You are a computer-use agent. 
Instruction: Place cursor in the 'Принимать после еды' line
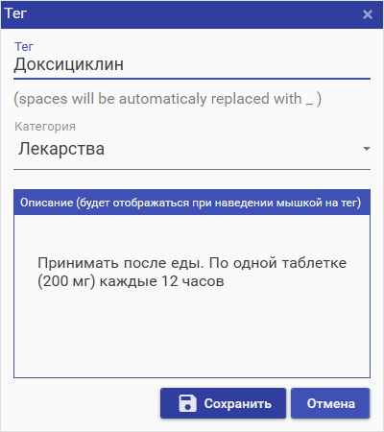pos(192,263)
